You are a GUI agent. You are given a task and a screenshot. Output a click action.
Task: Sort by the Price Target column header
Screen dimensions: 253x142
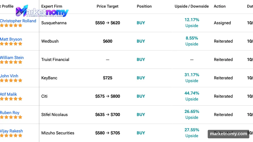tap(108, 6)
